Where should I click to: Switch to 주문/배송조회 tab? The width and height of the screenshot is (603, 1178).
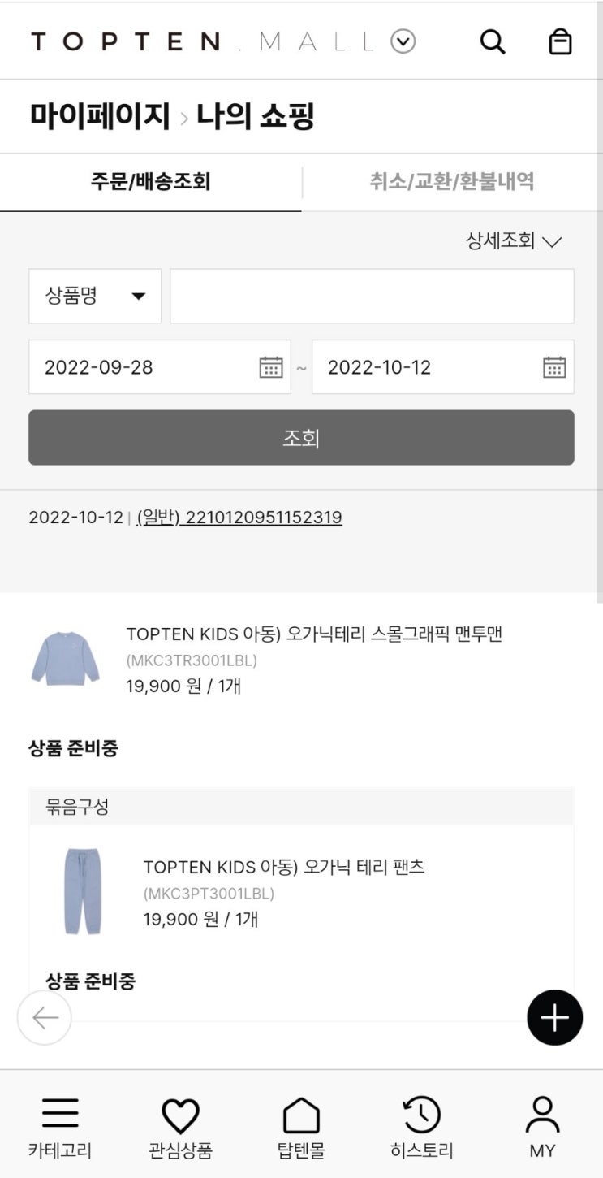(151, 182)
